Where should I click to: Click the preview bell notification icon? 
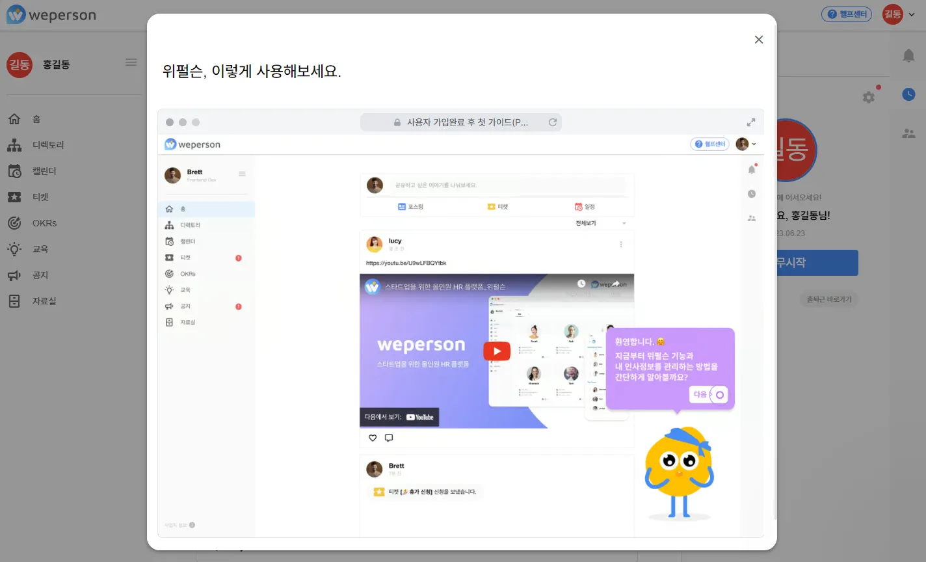pyautogui.click(x=752, y=169)
